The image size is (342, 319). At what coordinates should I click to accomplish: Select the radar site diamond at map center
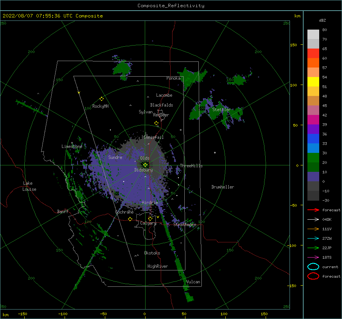coord(145,165)
